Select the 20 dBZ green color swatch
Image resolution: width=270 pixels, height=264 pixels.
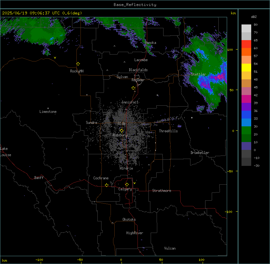point(246,138)
